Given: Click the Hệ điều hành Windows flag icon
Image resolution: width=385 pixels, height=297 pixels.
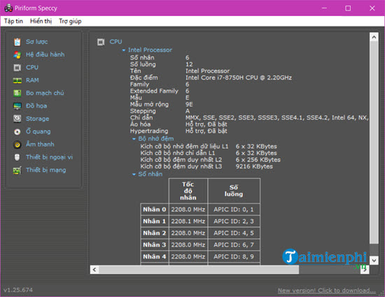Looking at the screenshot, I should pos(17,55).
